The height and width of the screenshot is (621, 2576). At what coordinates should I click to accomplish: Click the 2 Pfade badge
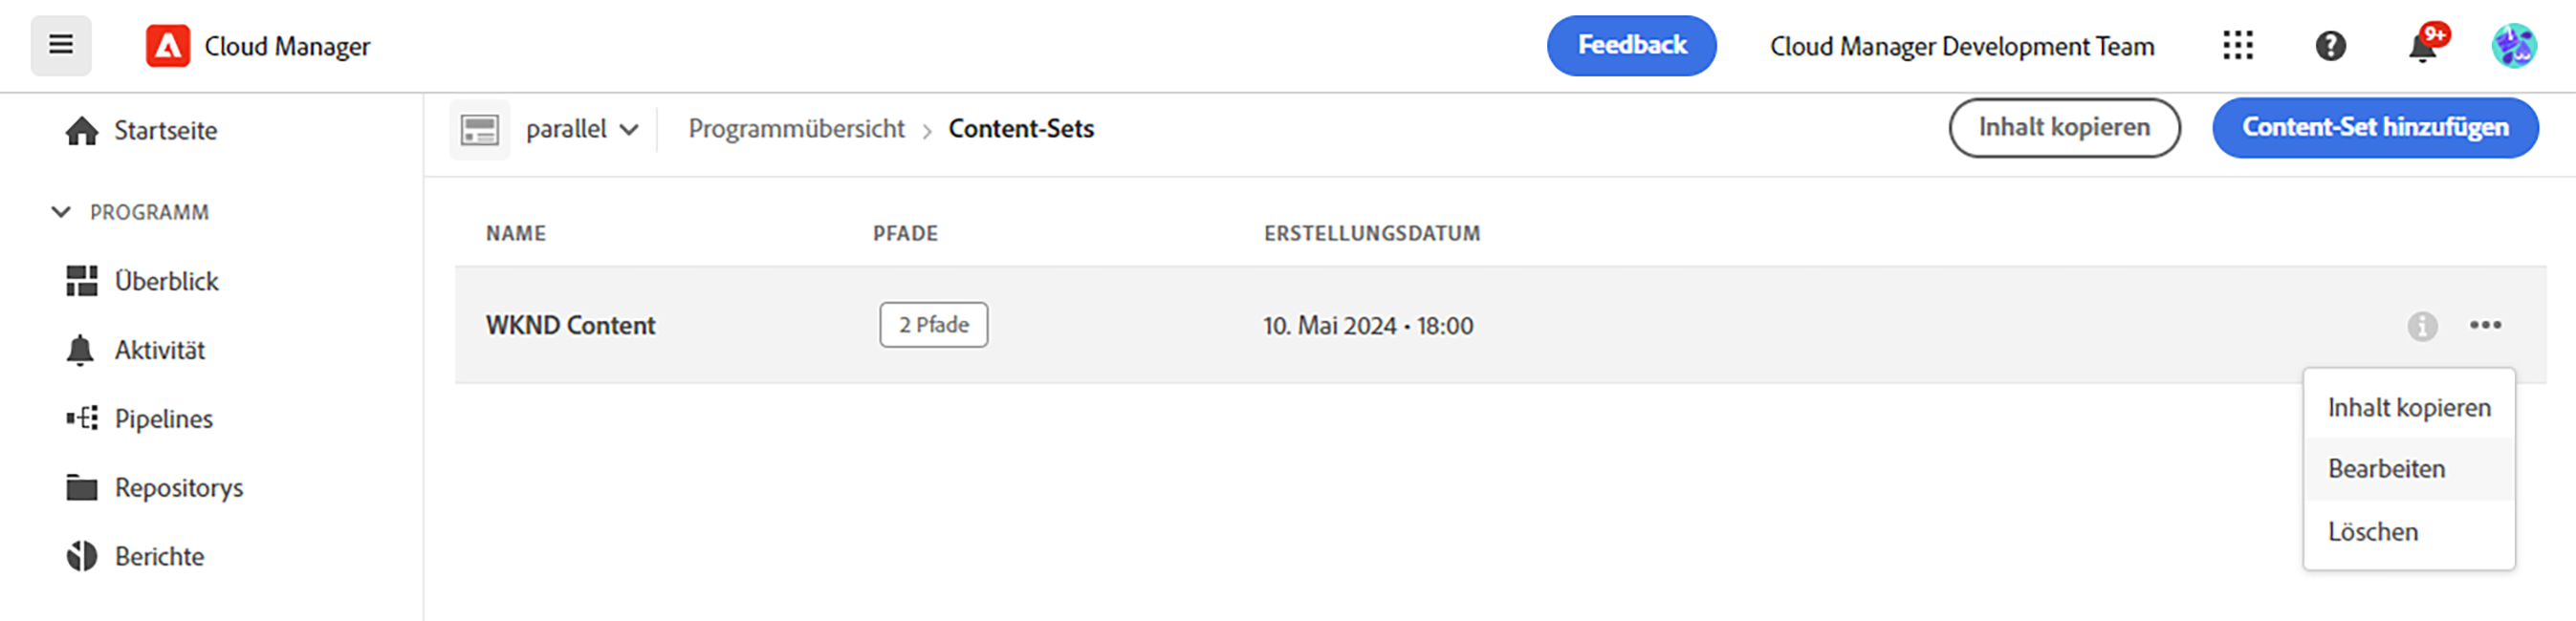933,326
